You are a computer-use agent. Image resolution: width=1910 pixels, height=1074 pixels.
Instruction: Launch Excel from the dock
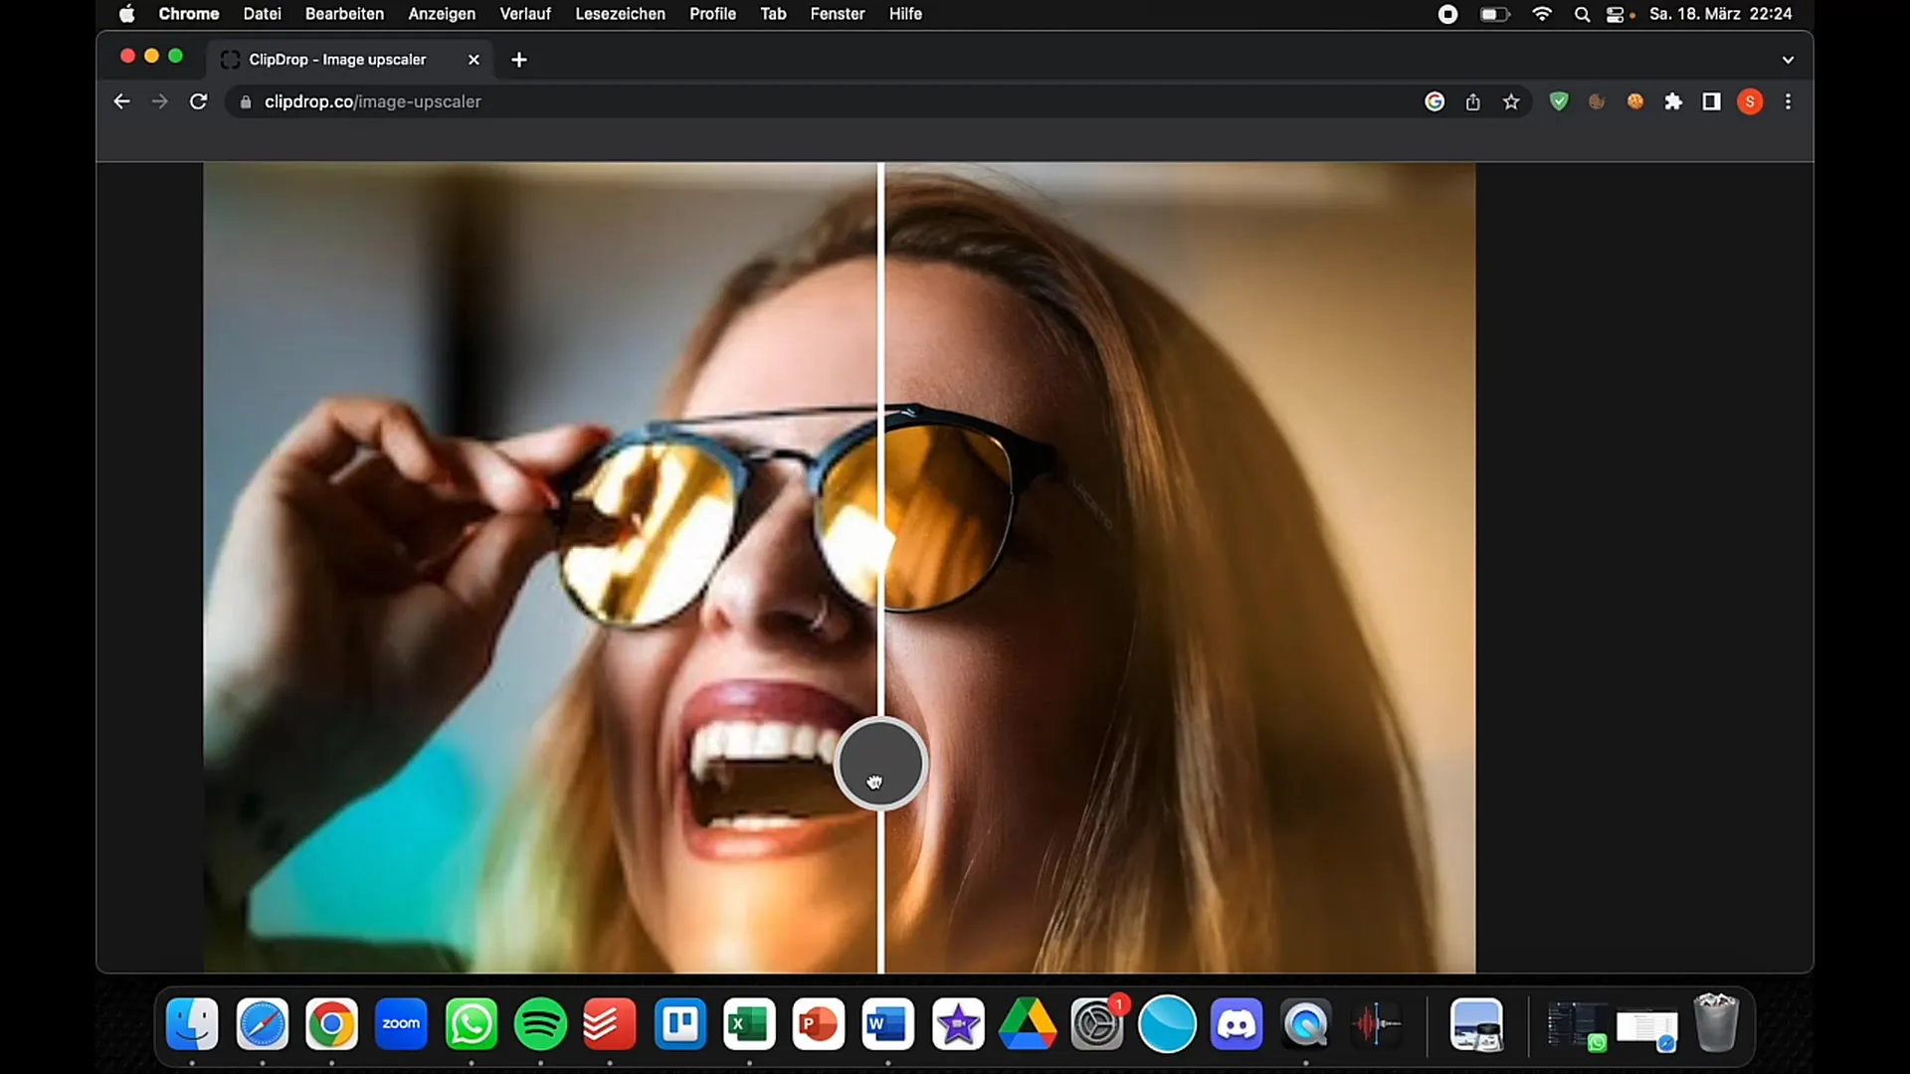(x=749, y=1024)
